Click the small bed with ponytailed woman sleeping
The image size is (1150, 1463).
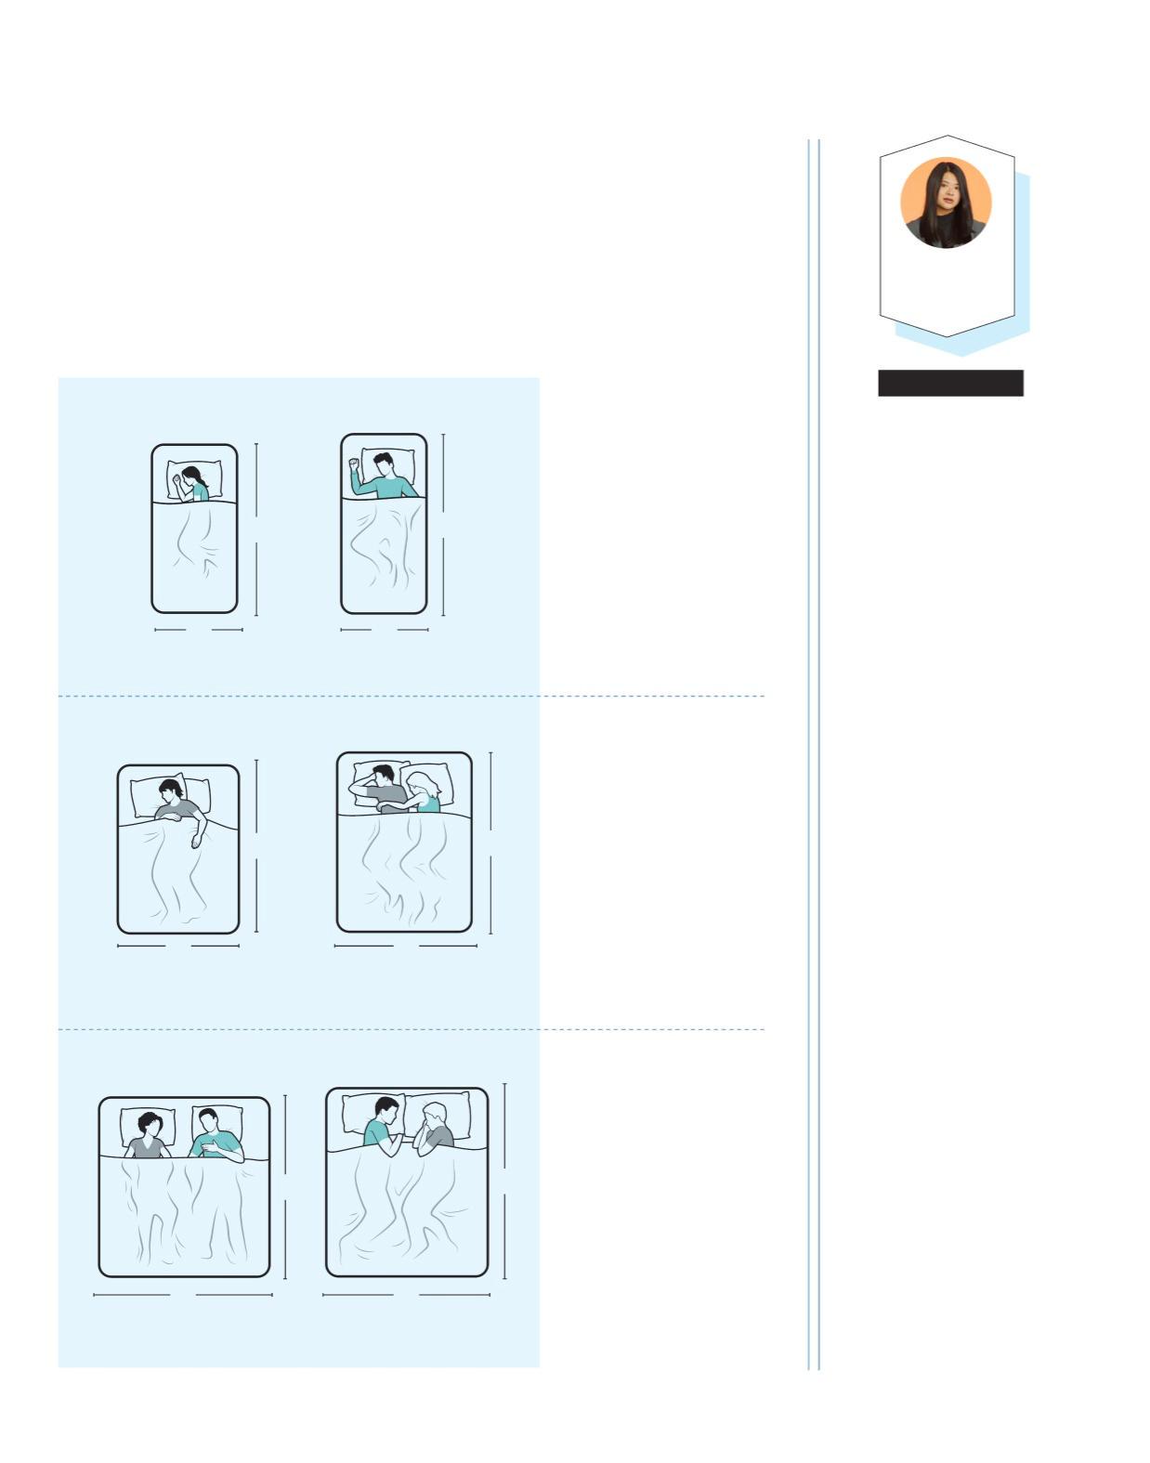coord(194,529)
